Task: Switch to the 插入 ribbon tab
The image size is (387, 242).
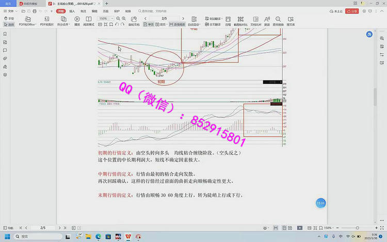Action: coord(72,10)
